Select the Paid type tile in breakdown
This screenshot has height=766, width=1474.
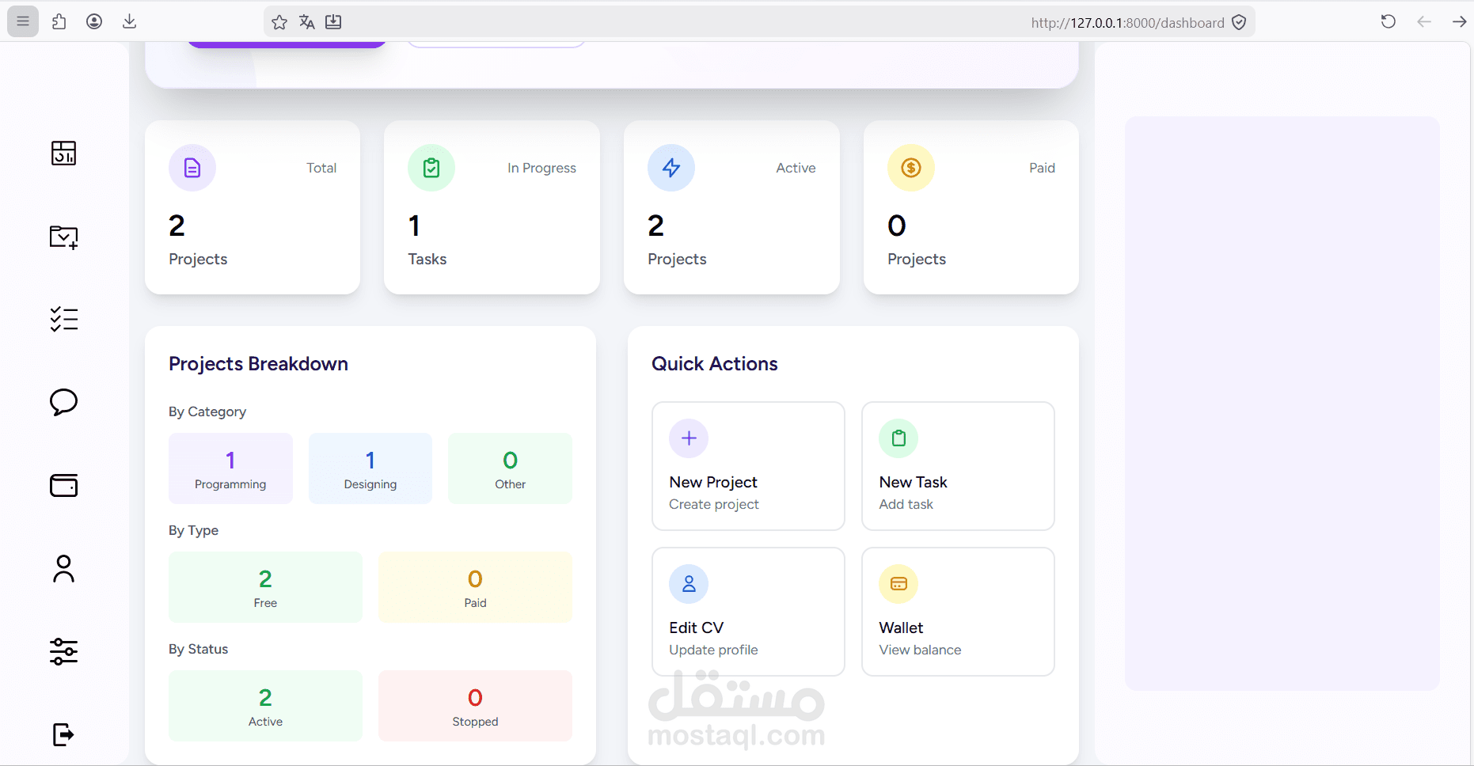click(475, 587)
